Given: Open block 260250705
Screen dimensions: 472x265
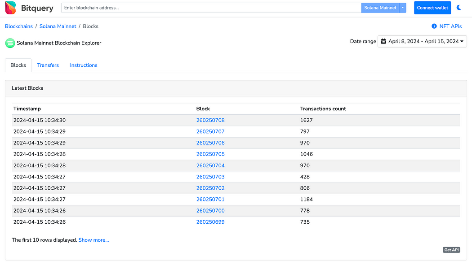Looking at the screenshot, I should click(210, 154).
